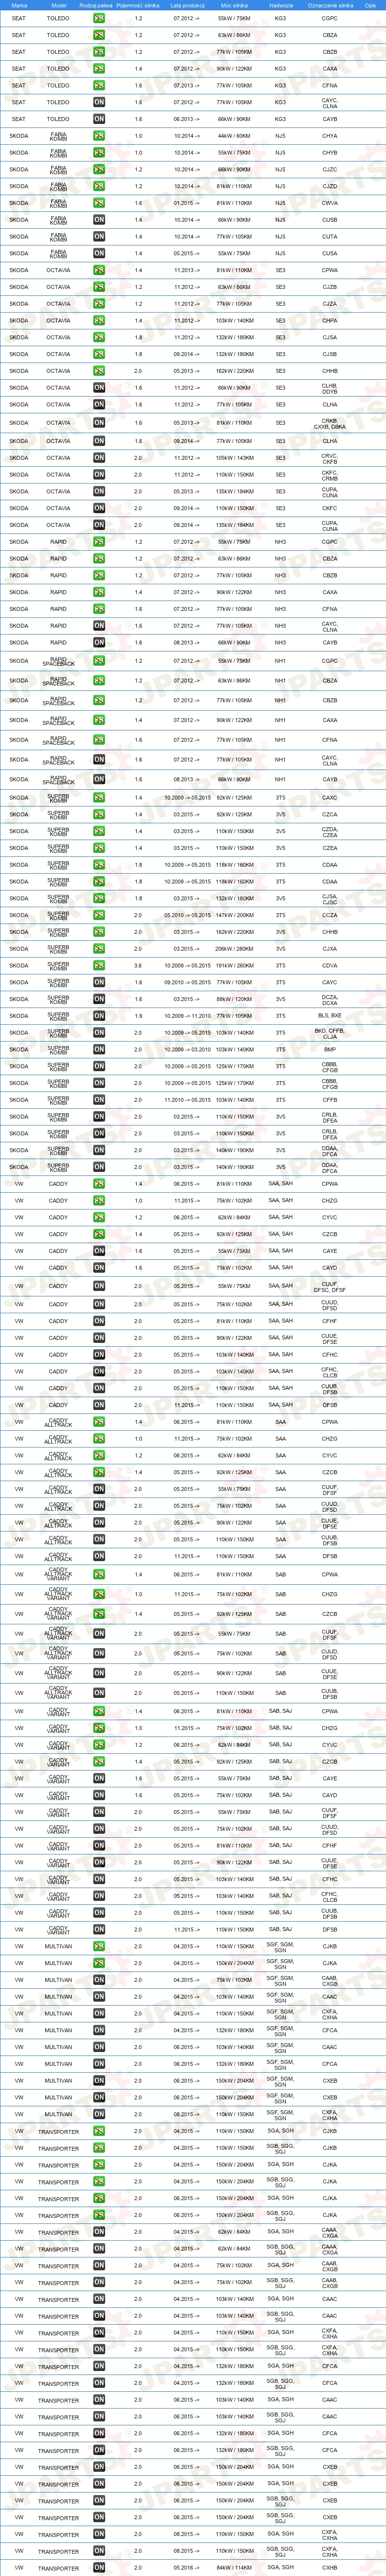The width and height of the screenshot is (386, 2576).
Task: Click the 147kW / 200KM power cell
Action: [234, 915]
